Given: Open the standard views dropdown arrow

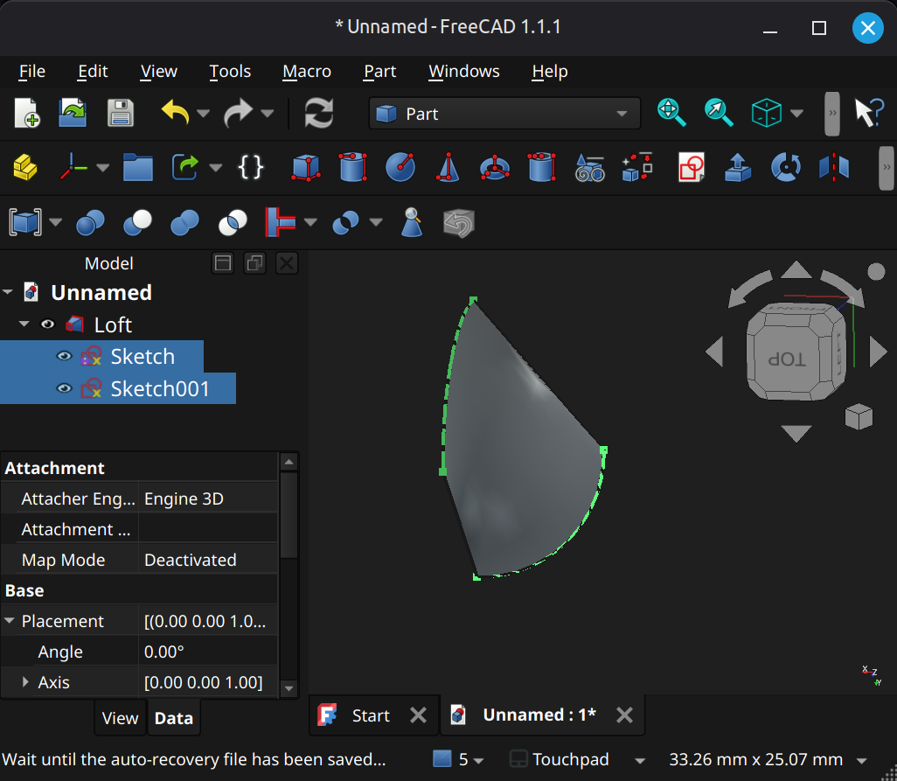Looking at the screenshot, I should (796, 114).
